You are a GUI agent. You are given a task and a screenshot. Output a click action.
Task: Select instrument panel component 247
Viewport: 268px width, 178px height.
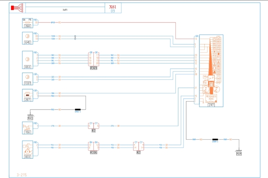(x=211, y=71)
